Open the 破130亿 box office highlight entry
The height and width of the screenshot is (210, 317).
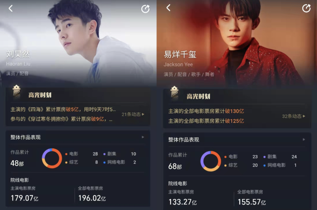click(206, 111)
